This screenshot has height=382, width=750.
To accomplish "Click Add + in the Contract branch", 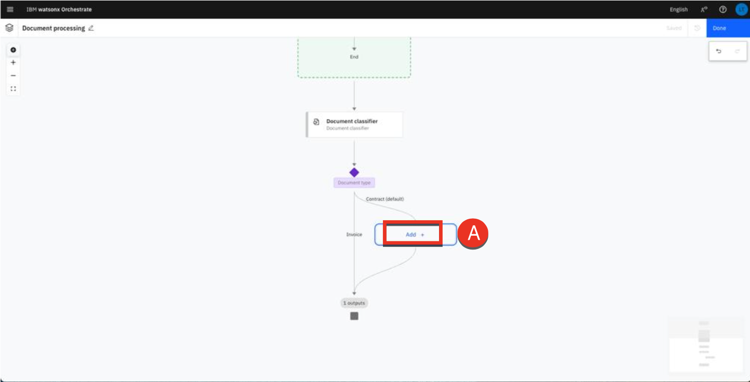I will (x=415, y=235).
